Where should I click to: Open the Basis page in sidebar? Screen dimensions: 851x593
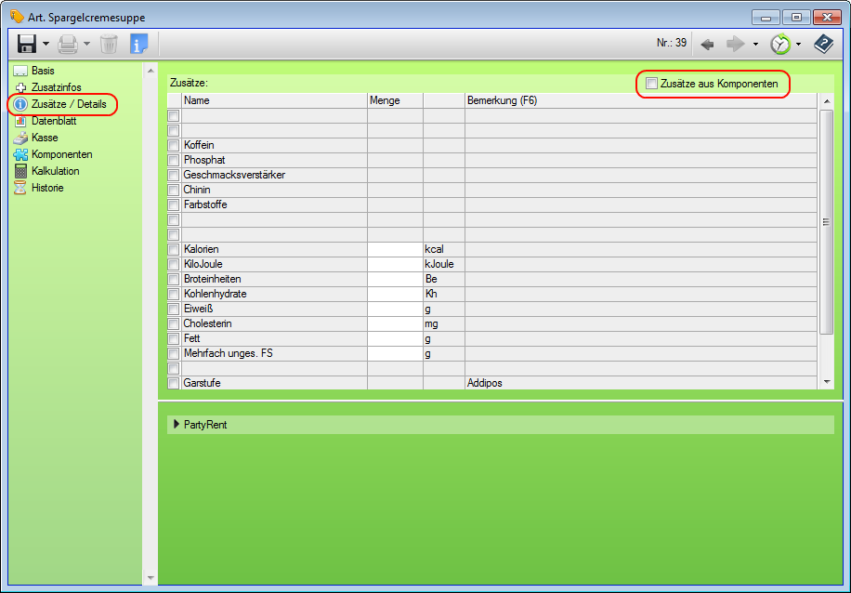[43, 71]
